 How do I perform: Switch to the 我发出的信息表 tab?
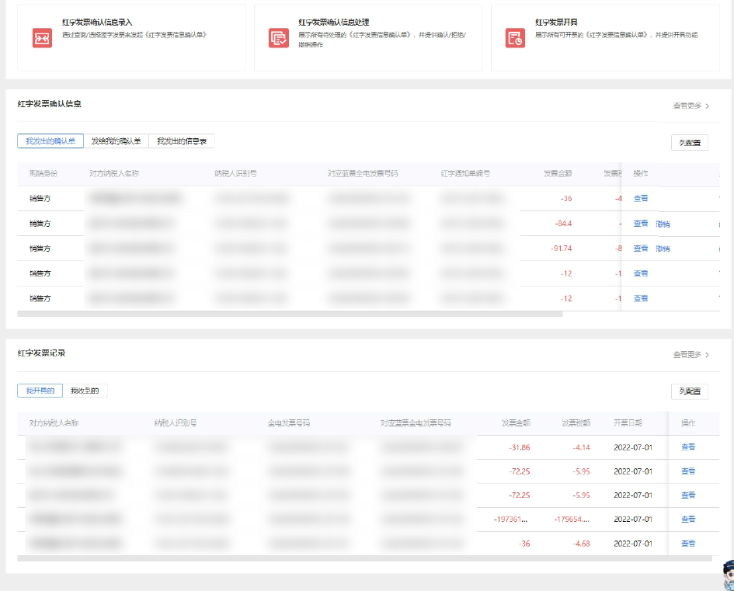point(182,141)
